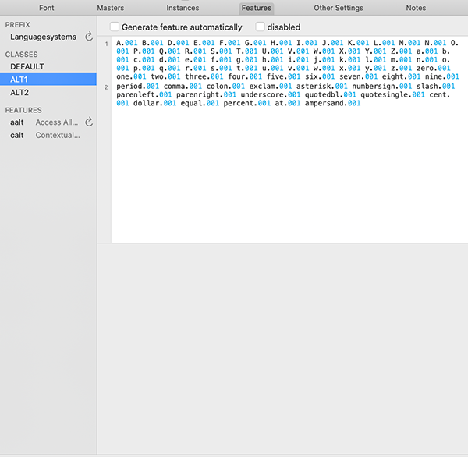Click the CLASSES section header
Viewport: 468px width, 457px height.
22,55
